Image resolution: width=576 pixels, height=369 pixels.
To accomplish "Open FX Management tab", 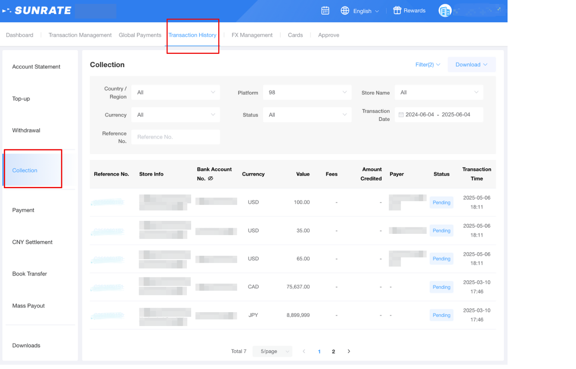I will pyautogui.click(x=252, y=35).
